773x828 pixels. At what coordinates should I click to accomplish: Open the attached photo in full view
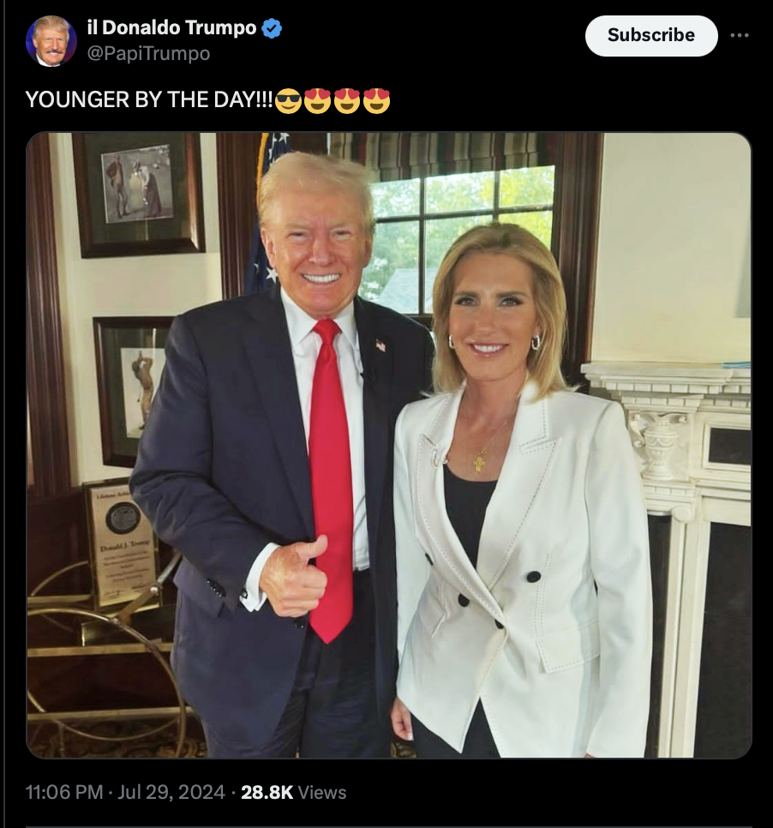388,445
